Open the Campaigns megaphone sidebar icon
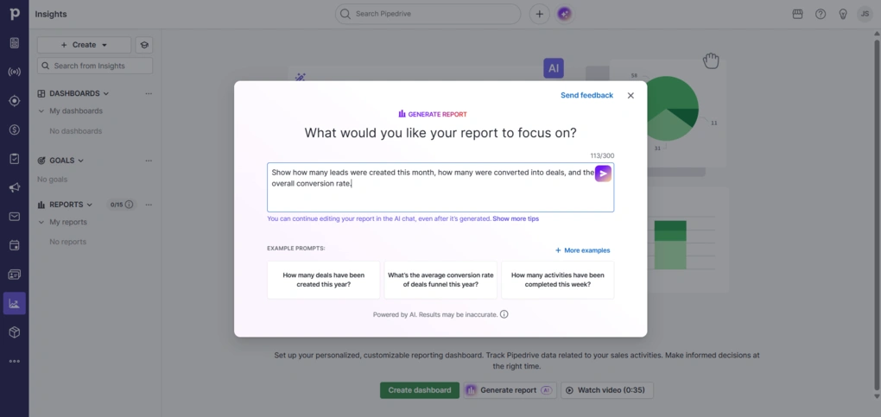This screenshot has height=417, width=881. [x=14, y=187]
